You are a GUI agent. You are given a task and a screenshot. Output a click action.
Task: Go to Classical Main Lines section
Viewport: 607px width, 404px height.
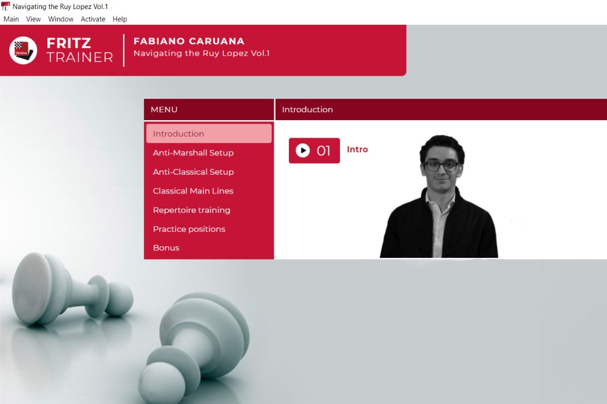tap(209, 190)
